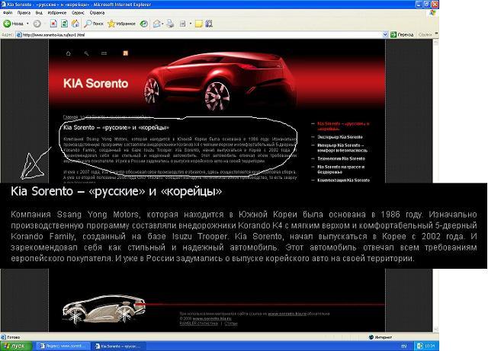Click the home icon on the website header
This screenshot has height=351, width=488.
pyautogui.click(x=68, y=53)
